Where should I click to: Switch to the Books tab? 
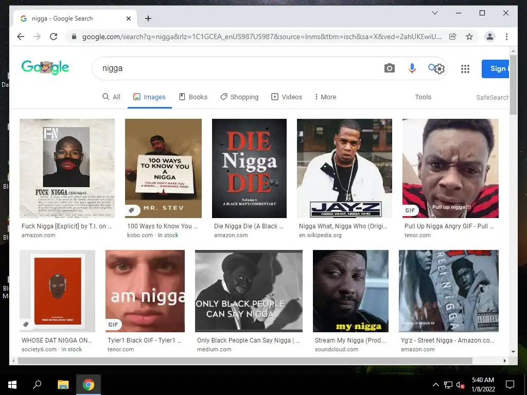click(x=194, y=97)
